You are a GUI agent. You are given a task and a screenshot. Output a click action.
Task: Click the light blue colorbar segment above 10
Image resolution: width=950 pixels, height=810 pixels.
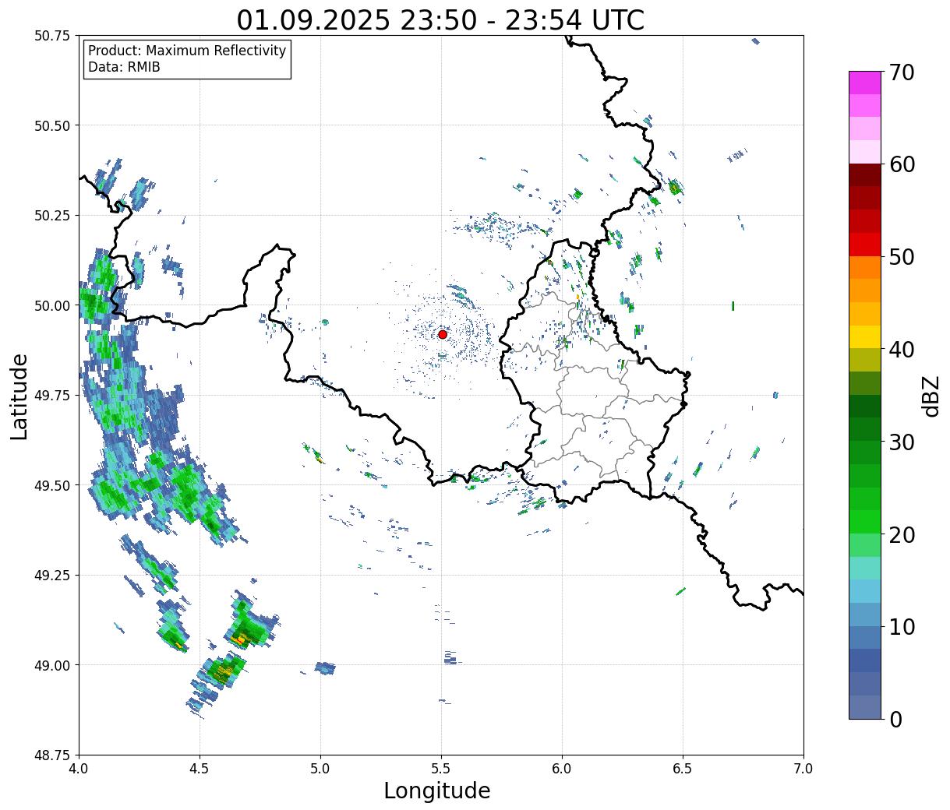click(x=865, y=615)
